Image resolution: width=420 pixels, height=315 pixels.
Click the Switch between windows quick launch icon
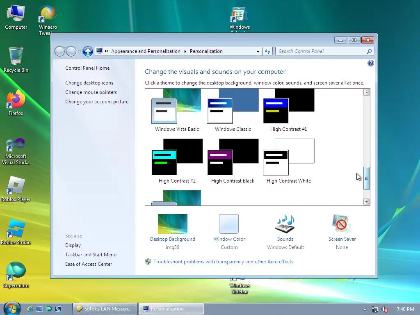[58, 309]
